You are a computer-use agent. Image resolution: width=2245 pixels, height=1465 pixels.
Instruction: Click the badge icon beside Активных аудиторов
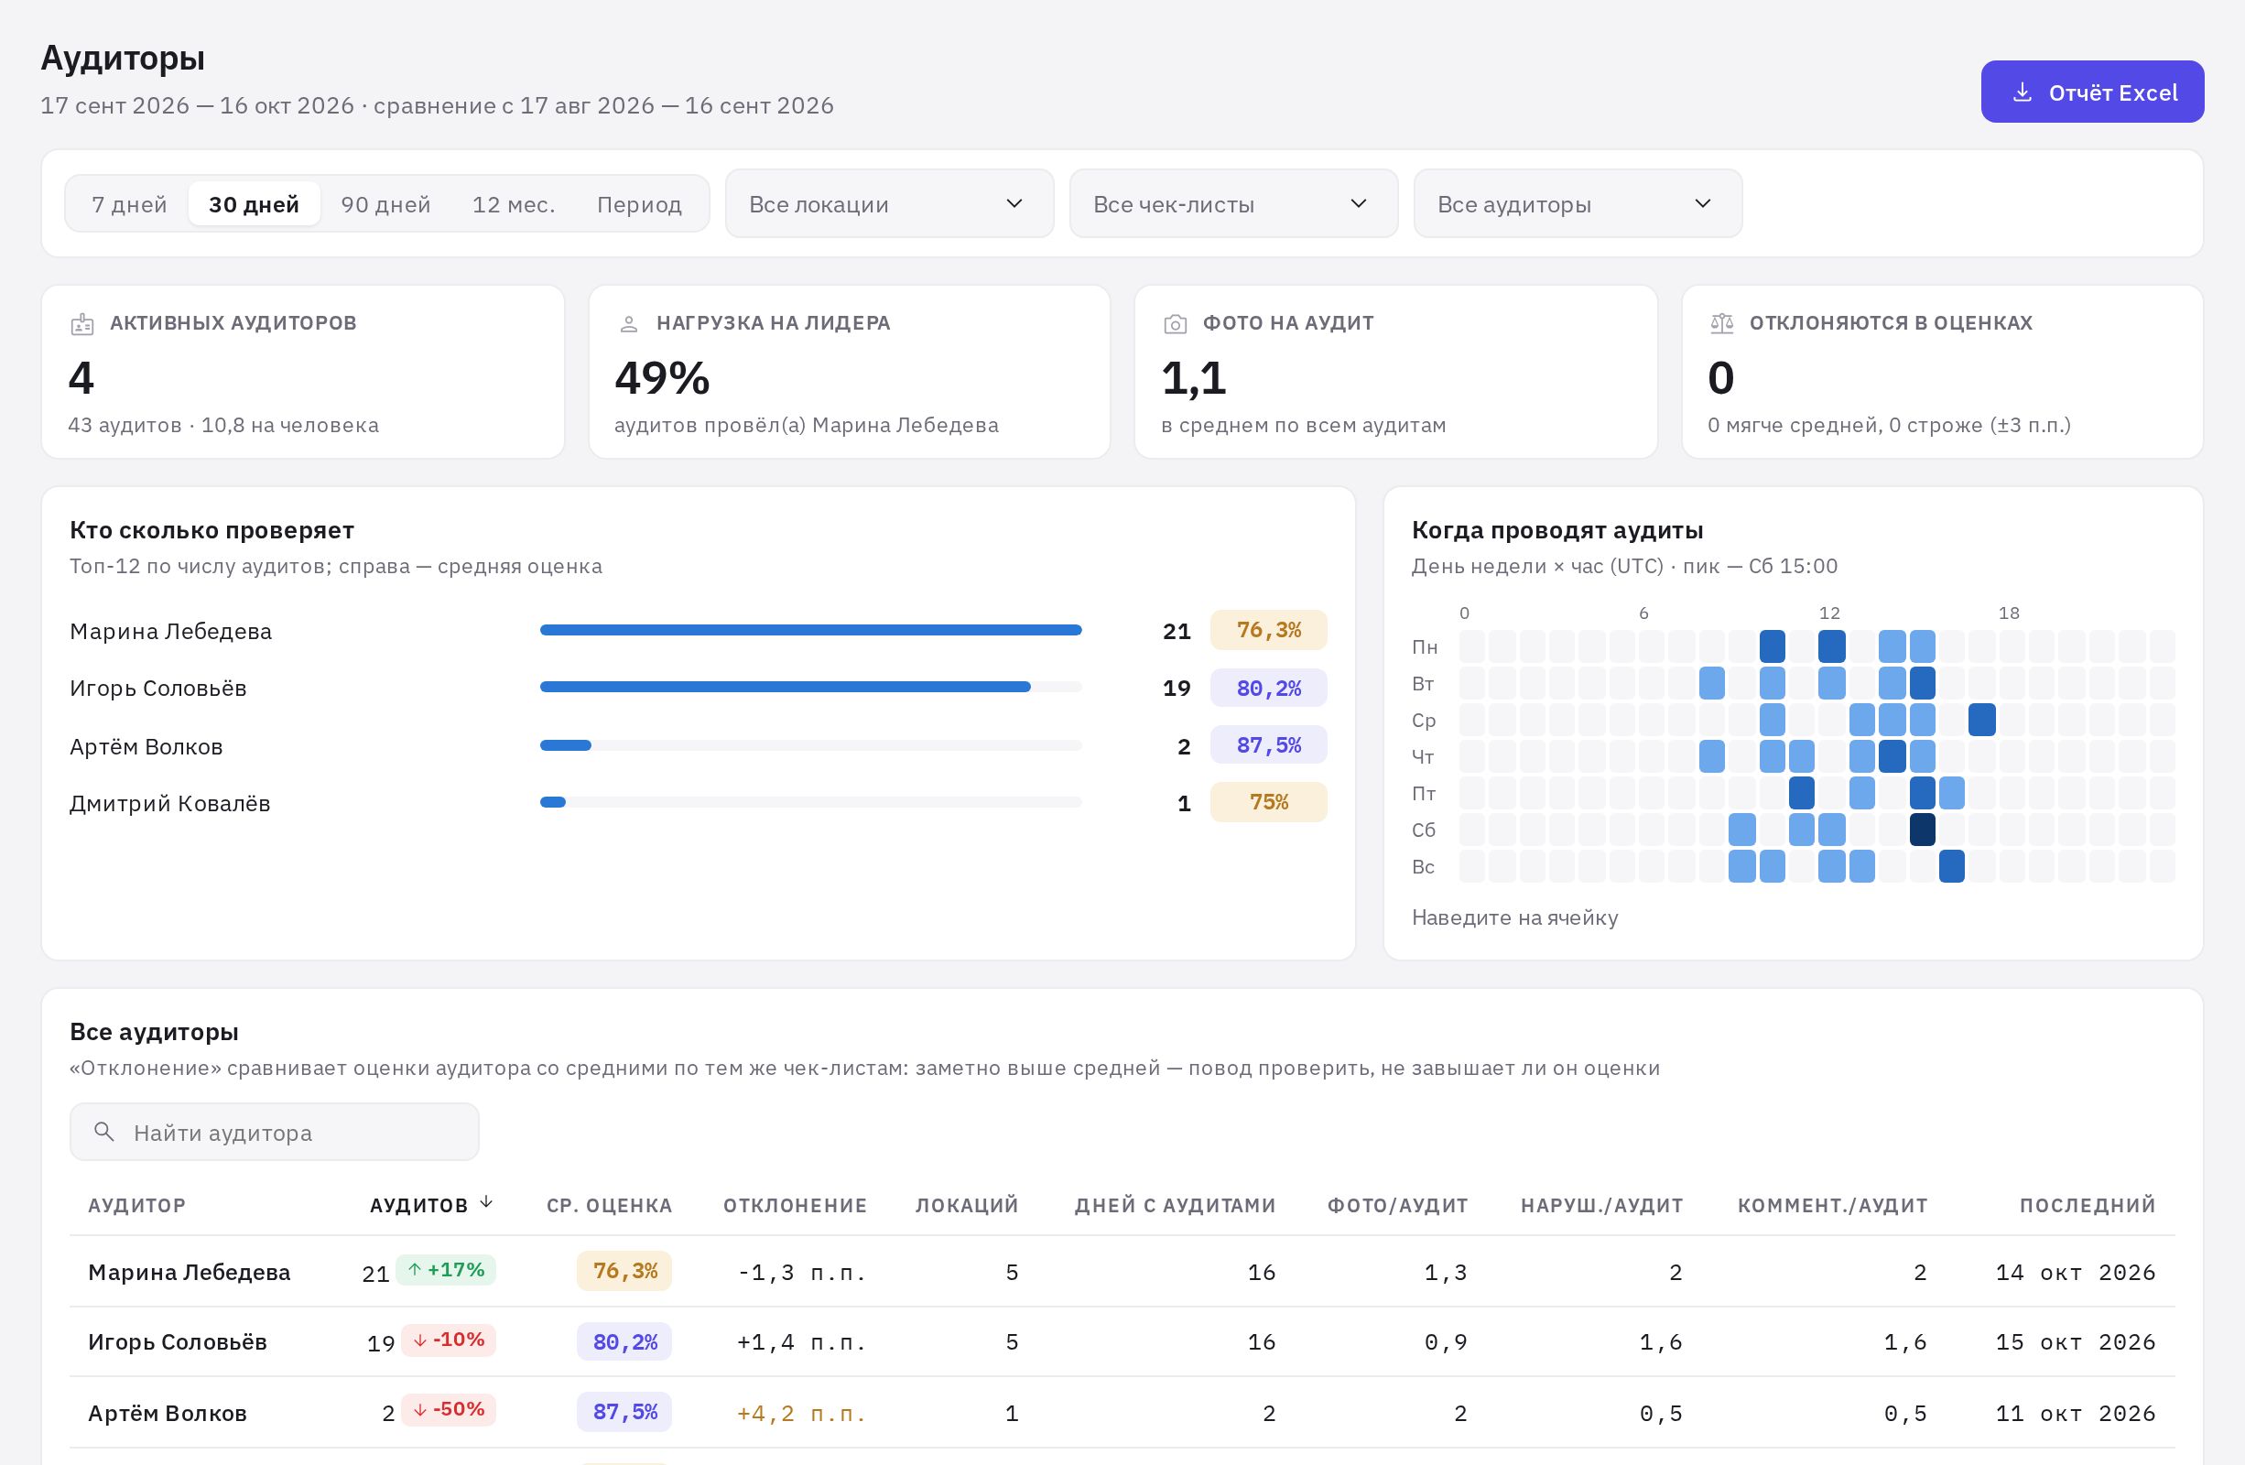pyautogui.click(x=82, y=323)
